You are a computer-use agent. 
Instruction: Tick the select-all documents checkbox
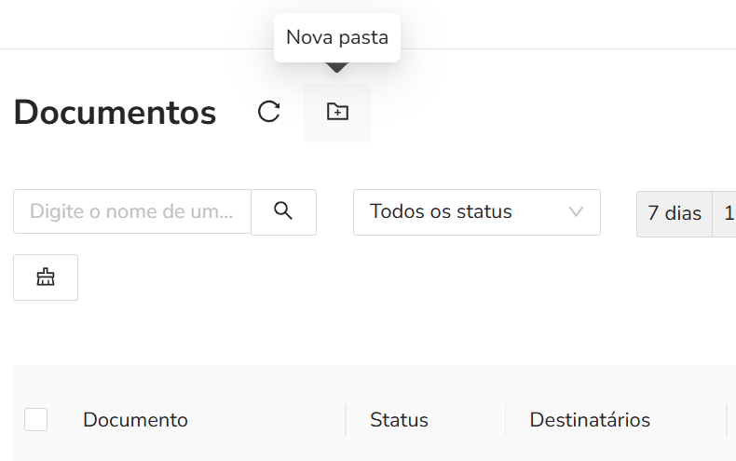coord(36,420)
